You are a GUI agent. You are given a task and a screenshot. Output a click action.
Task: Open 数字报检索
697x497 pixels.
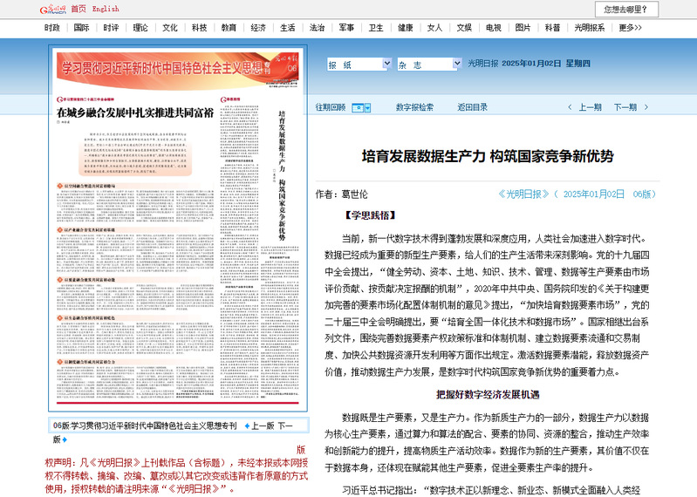(414, 107)
